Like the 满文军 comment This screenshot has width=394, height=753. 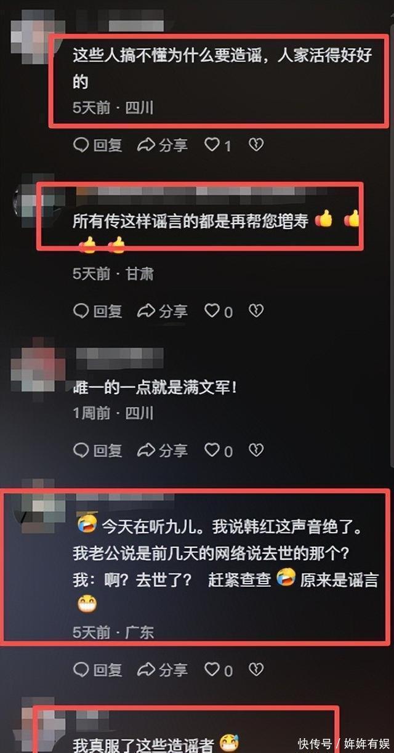[219, 451]
